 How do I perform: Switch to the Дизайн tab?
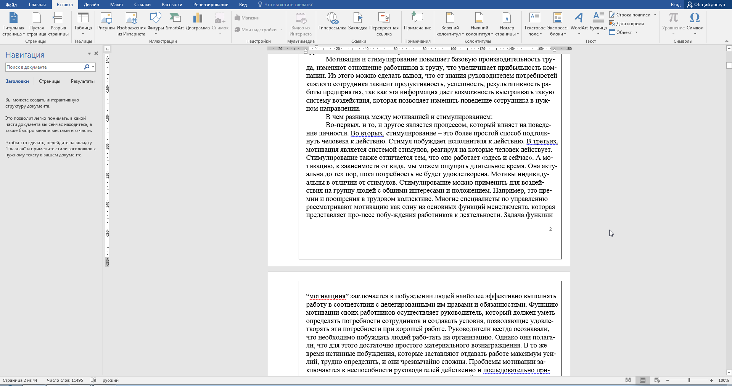pos(92,5)
